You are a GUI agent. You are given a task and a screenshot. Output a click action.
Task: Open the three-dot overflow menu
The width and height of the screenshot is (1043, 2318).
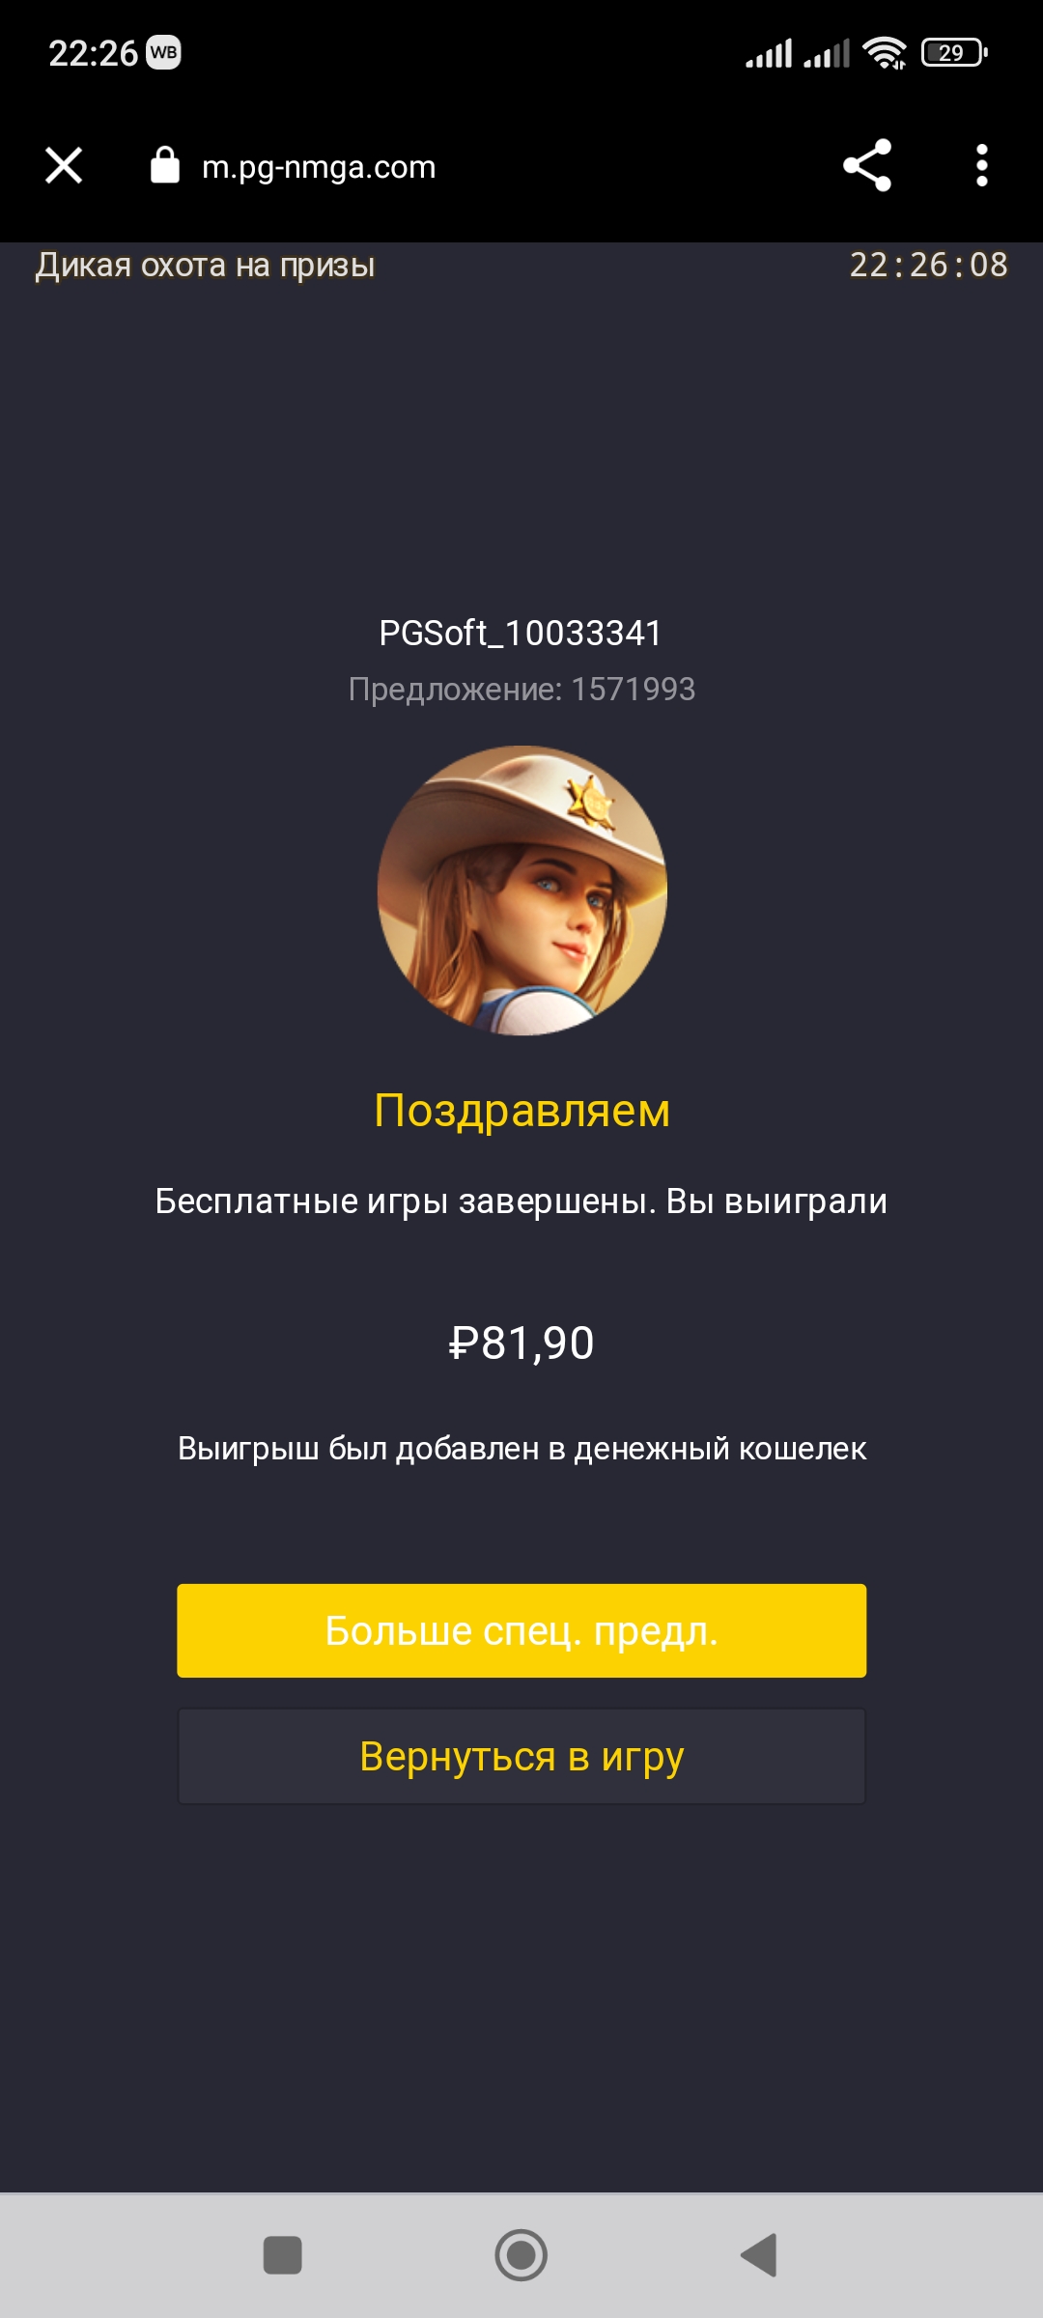[982, 165]
